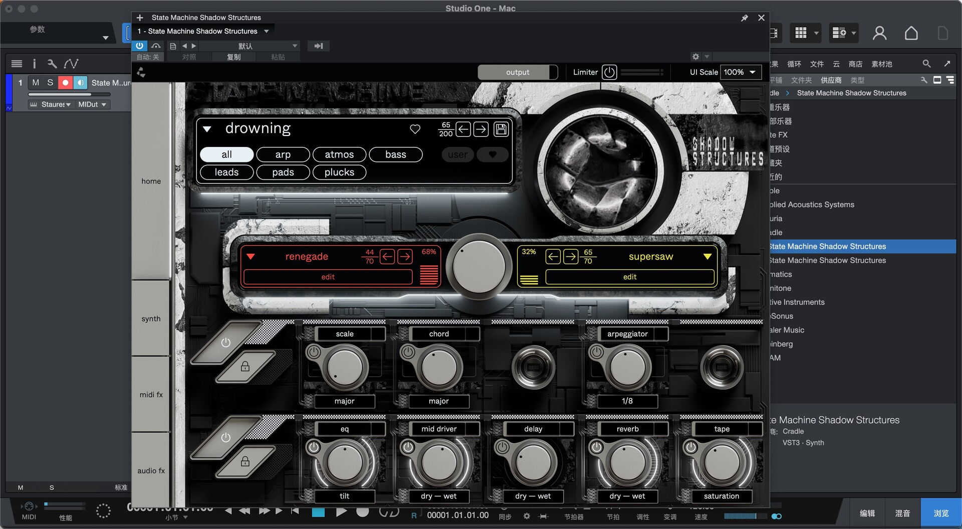Lock the midi fx section
Image resolution: width=962 pixels, height=529 pixels.
click(x=245, y=367)
